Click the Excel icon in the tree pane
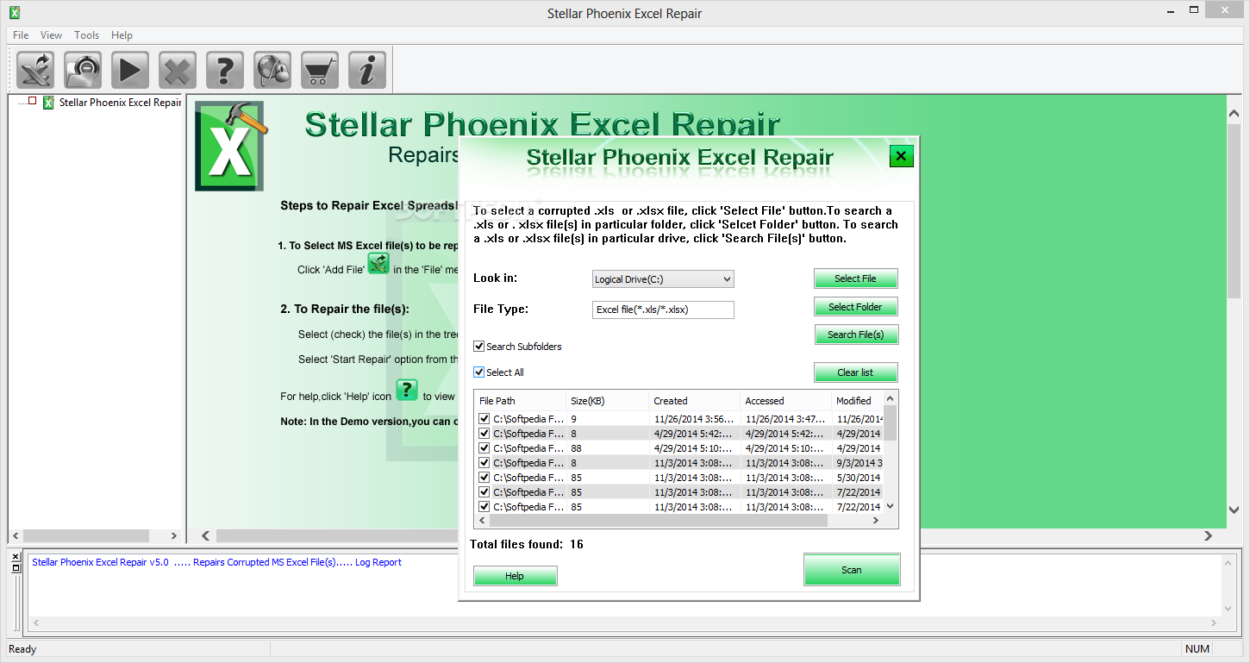The height and width of the screenshot is (663, 1250). click(x=49, y=103)
